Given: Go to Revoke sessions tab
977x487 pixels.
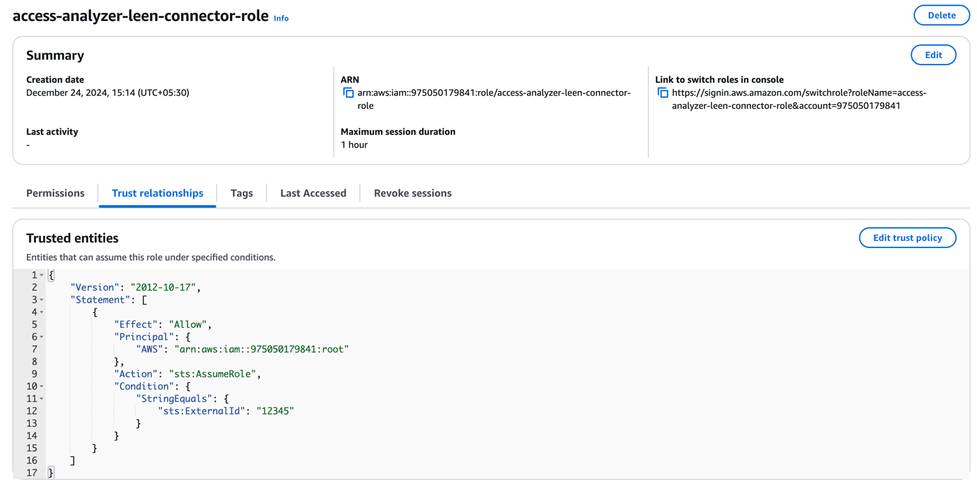Looking at the screenshot, I should point(412,193).
